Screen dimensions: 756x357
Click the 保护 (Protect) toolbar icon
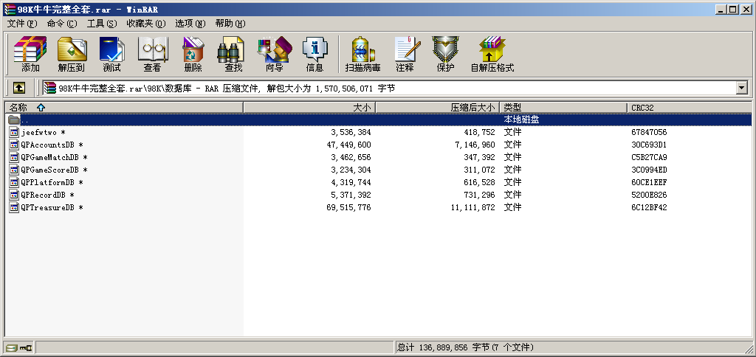pyautogui.click(x=445, y=54)
